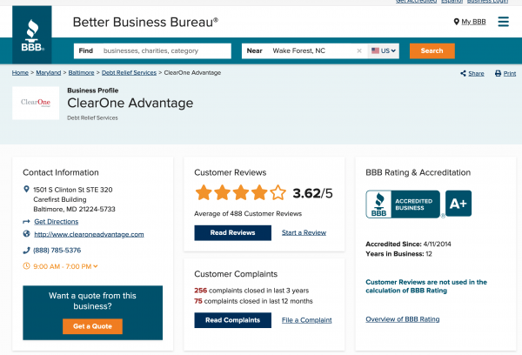Click Get Directions link
Viewport: 522px width, 355px height.
click(x=57, y=222)
